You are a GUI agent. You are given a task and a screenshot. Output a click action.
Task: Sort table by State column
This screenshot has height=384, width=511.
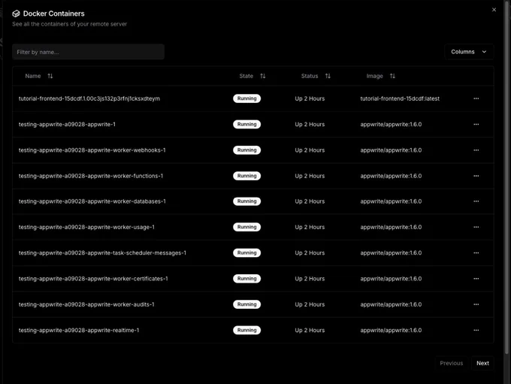pos(263,76)
